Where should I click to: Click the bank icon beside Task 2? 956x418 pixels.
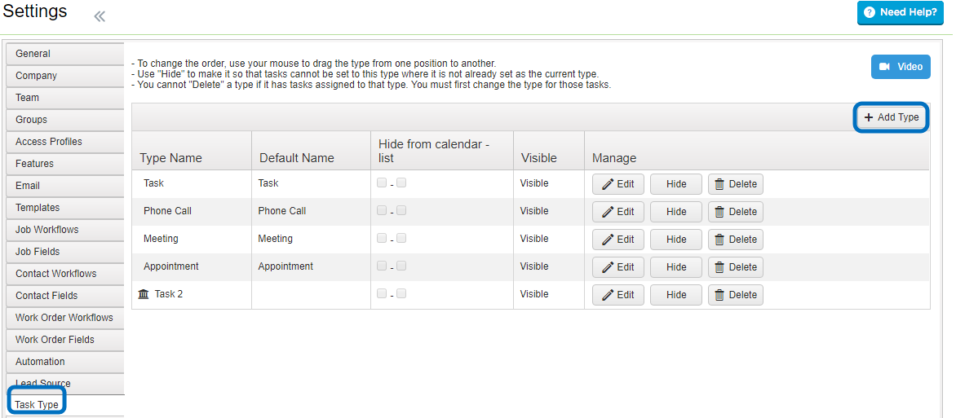[144, 294]
